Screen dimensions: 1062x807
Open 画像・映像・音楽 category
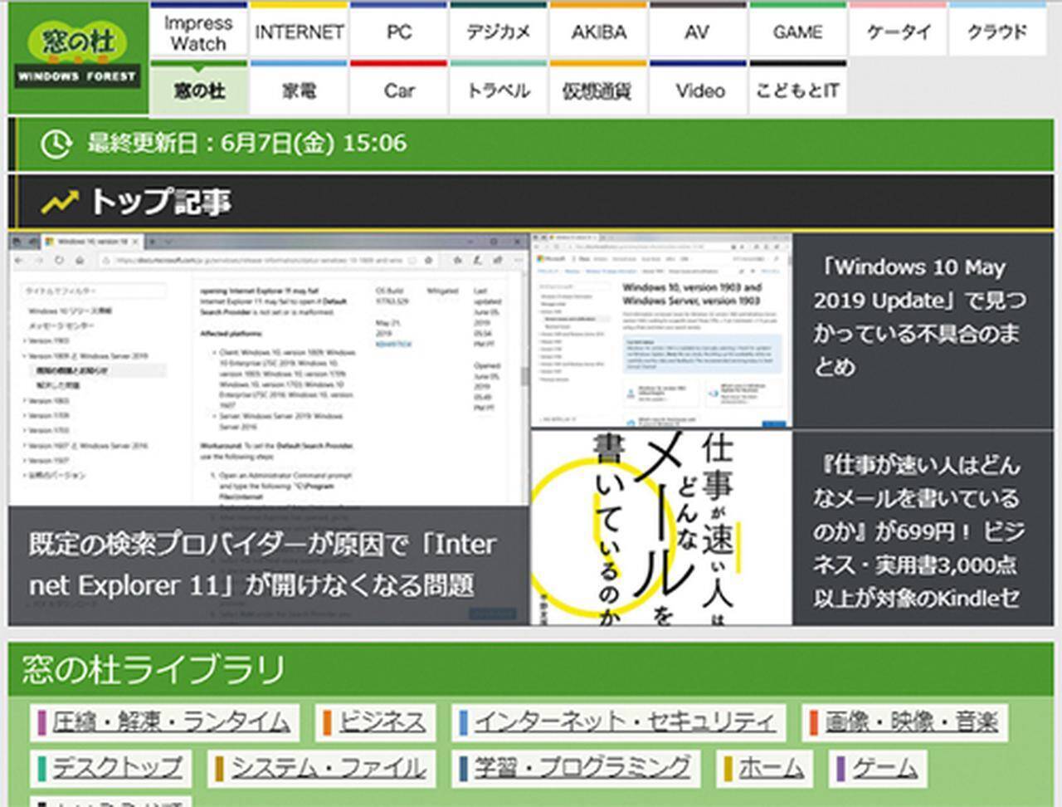point(905,721)
